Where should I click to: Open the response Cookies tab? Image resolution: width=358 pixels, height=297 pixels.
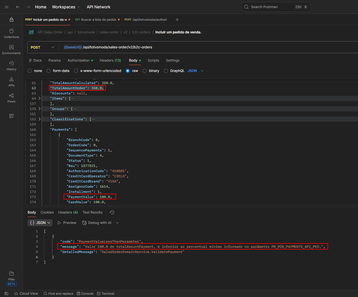click(x=47, y=212)
